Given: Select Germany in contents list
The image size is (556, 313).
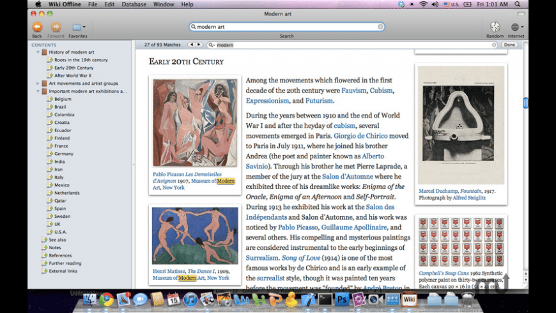Looking at the screenshot, I should click(x=64, y=153).
